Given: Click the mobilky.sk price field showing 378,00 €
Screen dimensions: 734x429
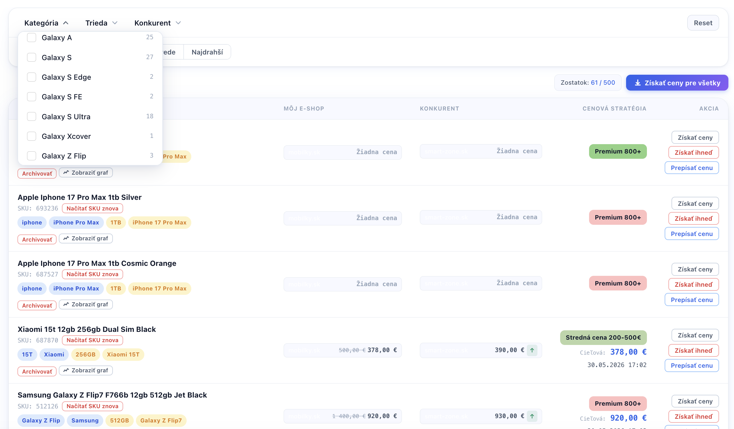Looking at the screenshot, I should 342,350.
